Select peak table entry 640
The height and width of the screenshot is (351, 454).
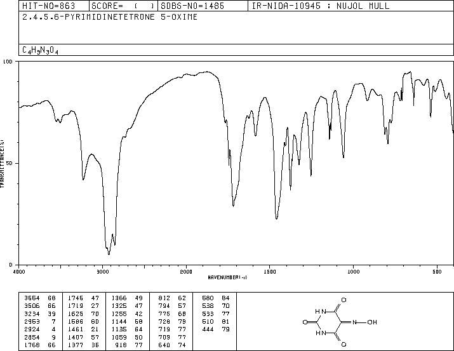click(172, 345)
